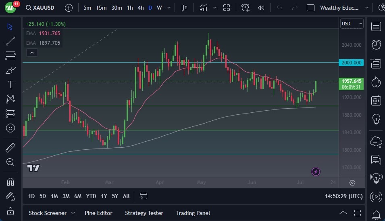
Task: Select the trend line drawing tool
Action: [x=10, y=41]
